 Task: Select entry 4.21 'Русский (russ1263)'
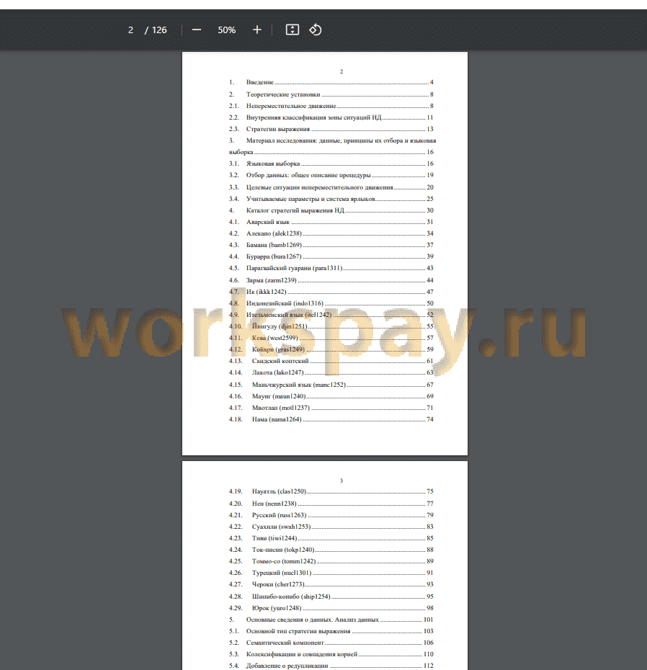[x=331, y=515]
